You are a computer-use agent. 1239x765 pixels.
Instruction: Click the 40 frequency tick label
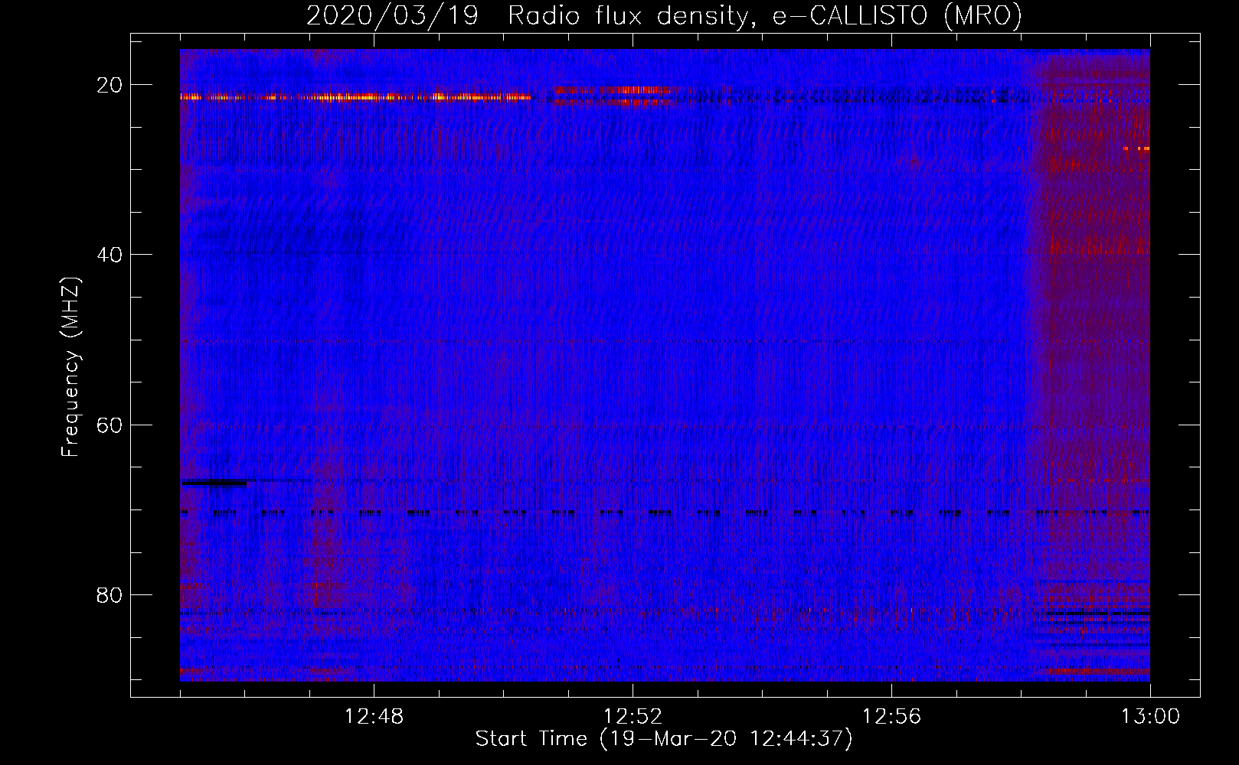pyautogui.click(x=110, y=255)
